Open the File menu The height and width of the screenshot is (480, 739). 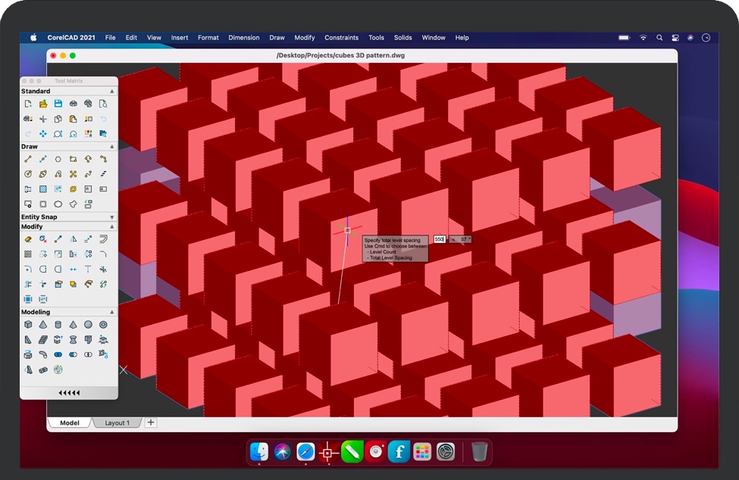click(x=111, y=38)
